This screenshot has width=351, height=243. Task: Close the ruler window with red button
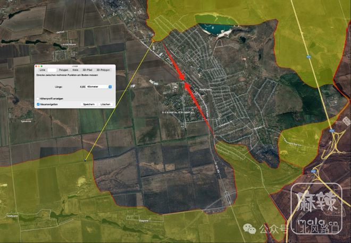(37, 66)
